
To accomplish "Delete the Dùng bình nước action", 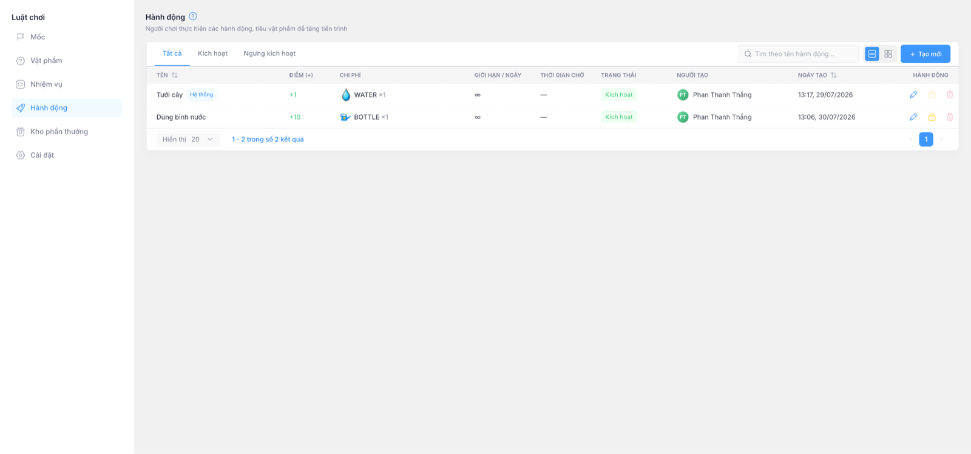I will pos(950,117).
